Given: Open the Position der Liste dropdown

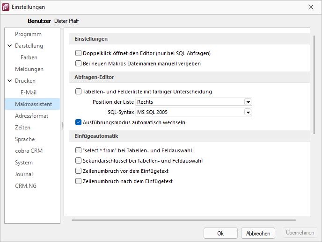Looking at the screenshot, I should click(194, 102).
